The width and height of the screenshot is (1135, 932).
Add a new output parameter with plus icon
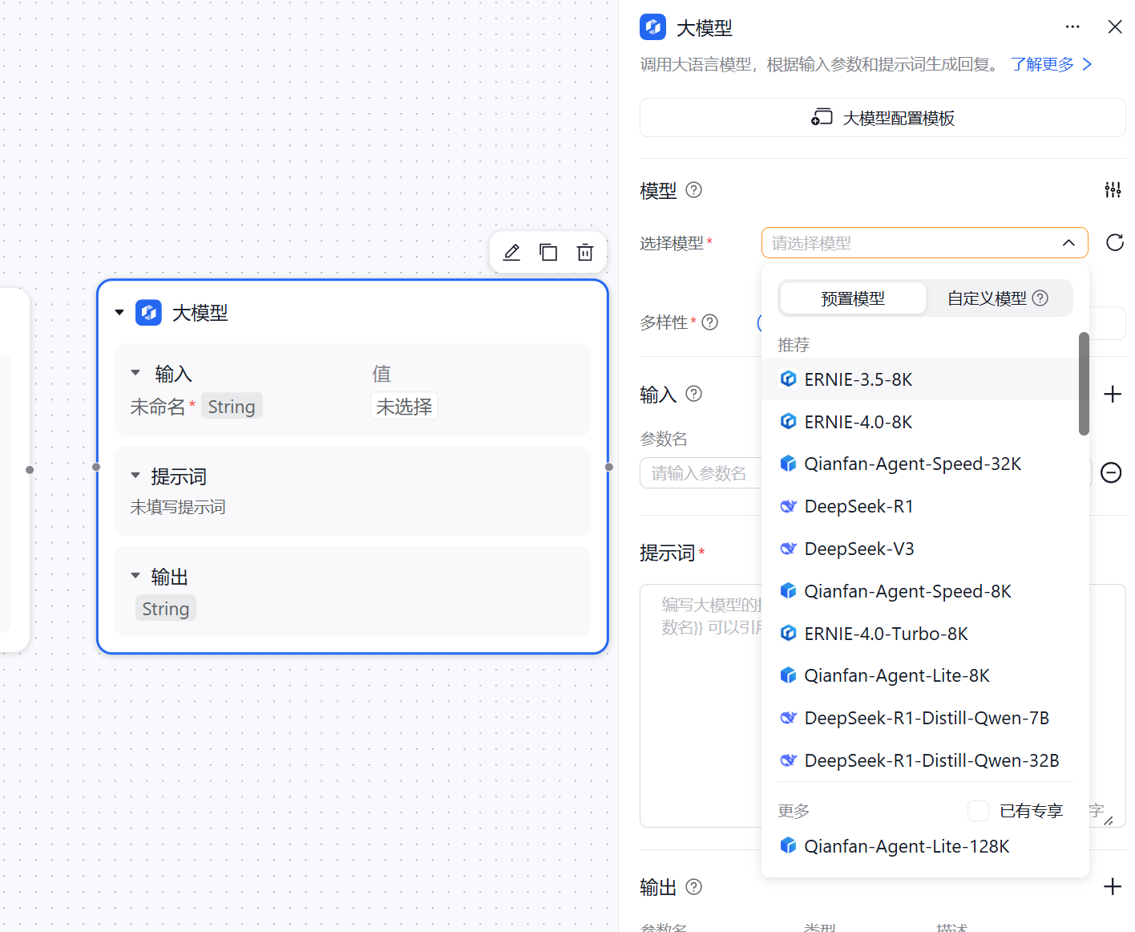pyautogui.click(x=1113, y=886)
